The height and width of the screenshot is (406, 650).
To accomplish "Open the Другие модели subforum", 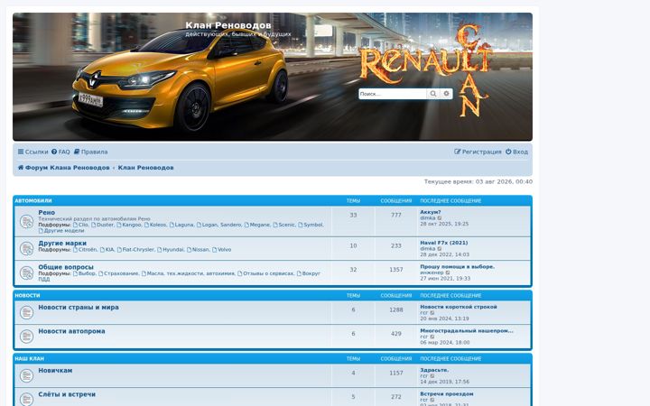I will [61, 230].
